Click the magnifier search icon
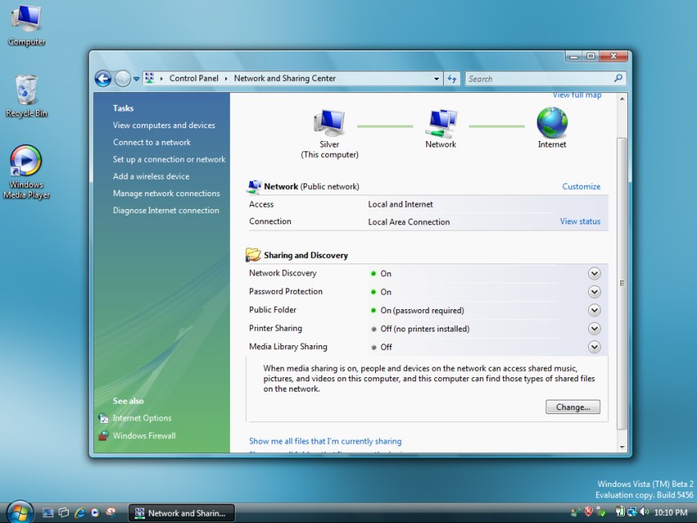Screen dimensions: 697x523 click(x=618, y=78)
